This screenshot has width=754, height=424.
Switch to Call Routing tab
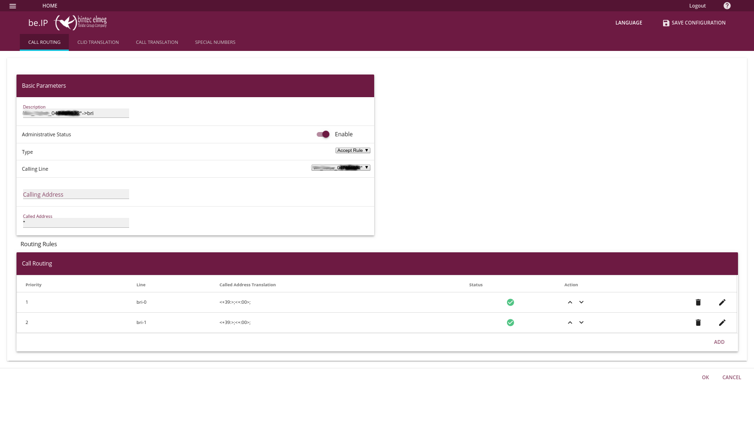pyautogui.click(x=44, y=42)
